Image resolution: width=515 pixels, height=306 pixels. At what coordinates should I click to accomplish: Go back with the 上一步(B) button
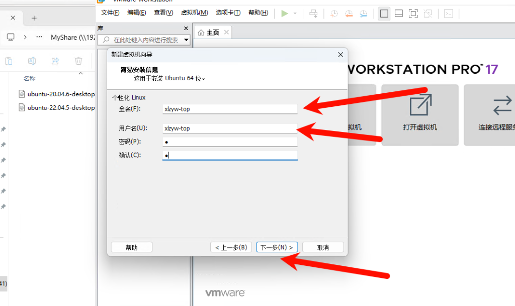tap(231, 247)
